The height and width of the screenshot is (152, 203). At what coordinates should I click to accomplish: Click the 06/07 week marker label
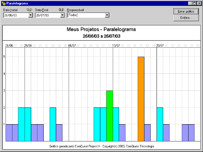pyautogui.click(x=72, y=45)
